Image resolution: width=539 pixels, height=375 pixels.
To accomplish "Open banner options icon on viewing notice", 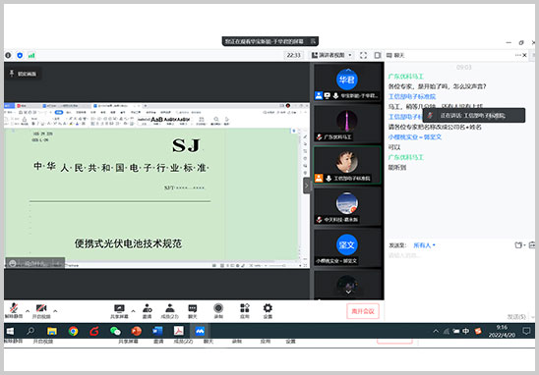I will pos(313,41).
